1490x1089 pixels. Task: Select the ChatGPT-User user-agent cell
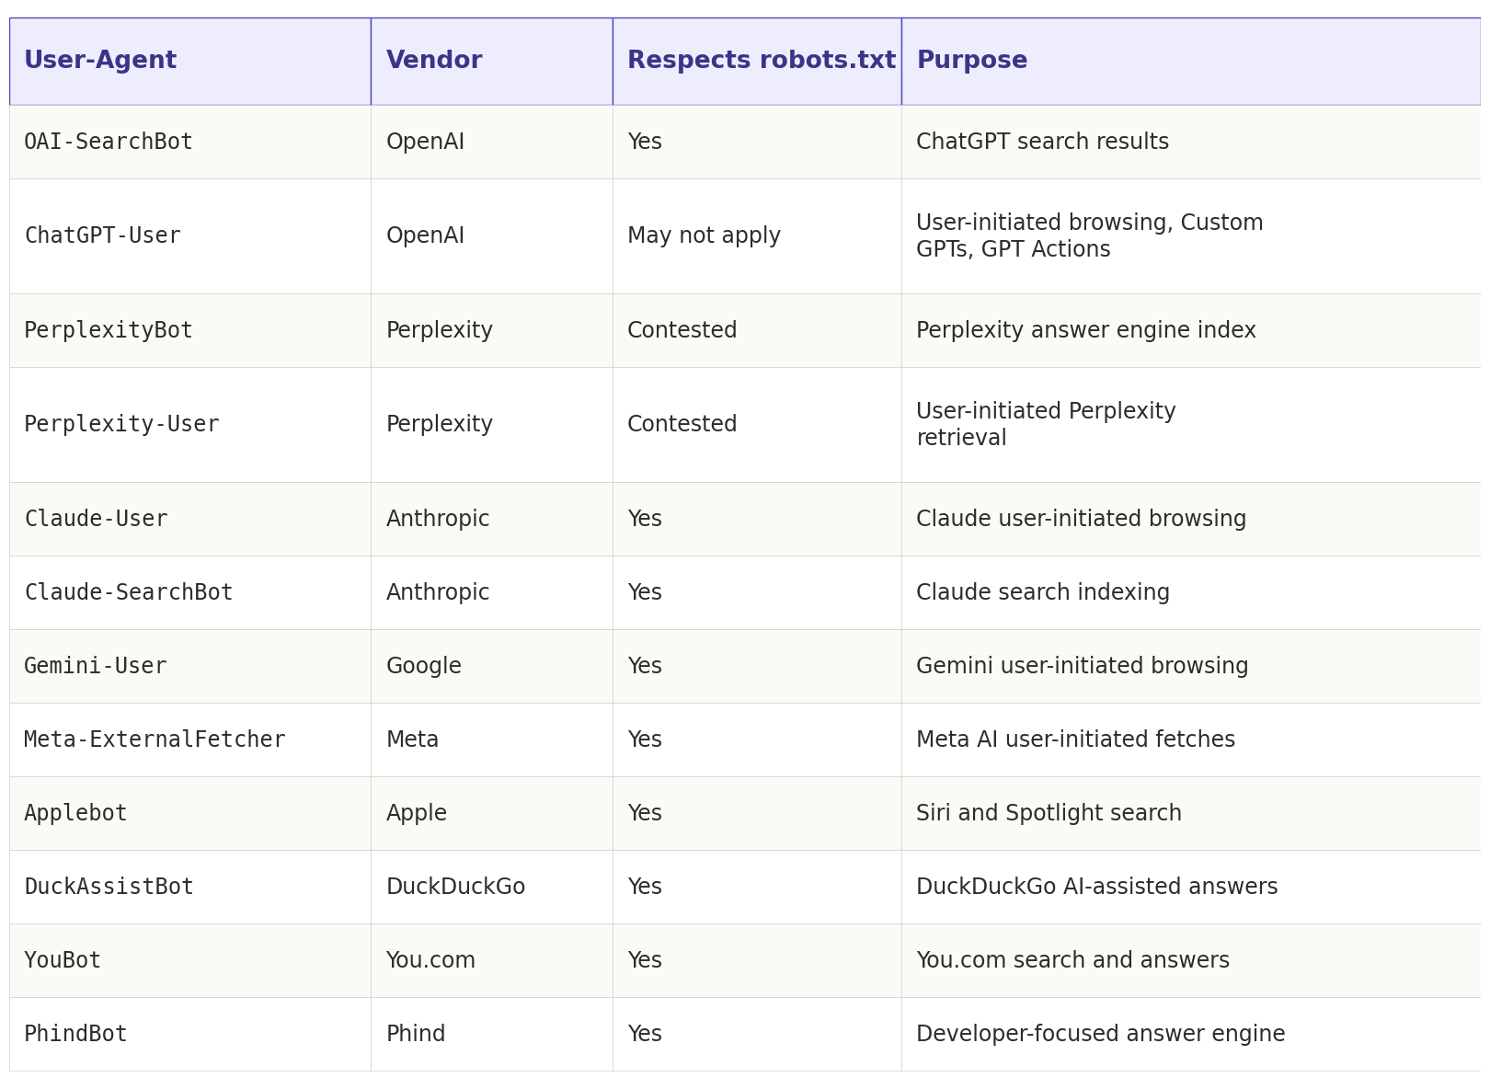pos(189,236)
